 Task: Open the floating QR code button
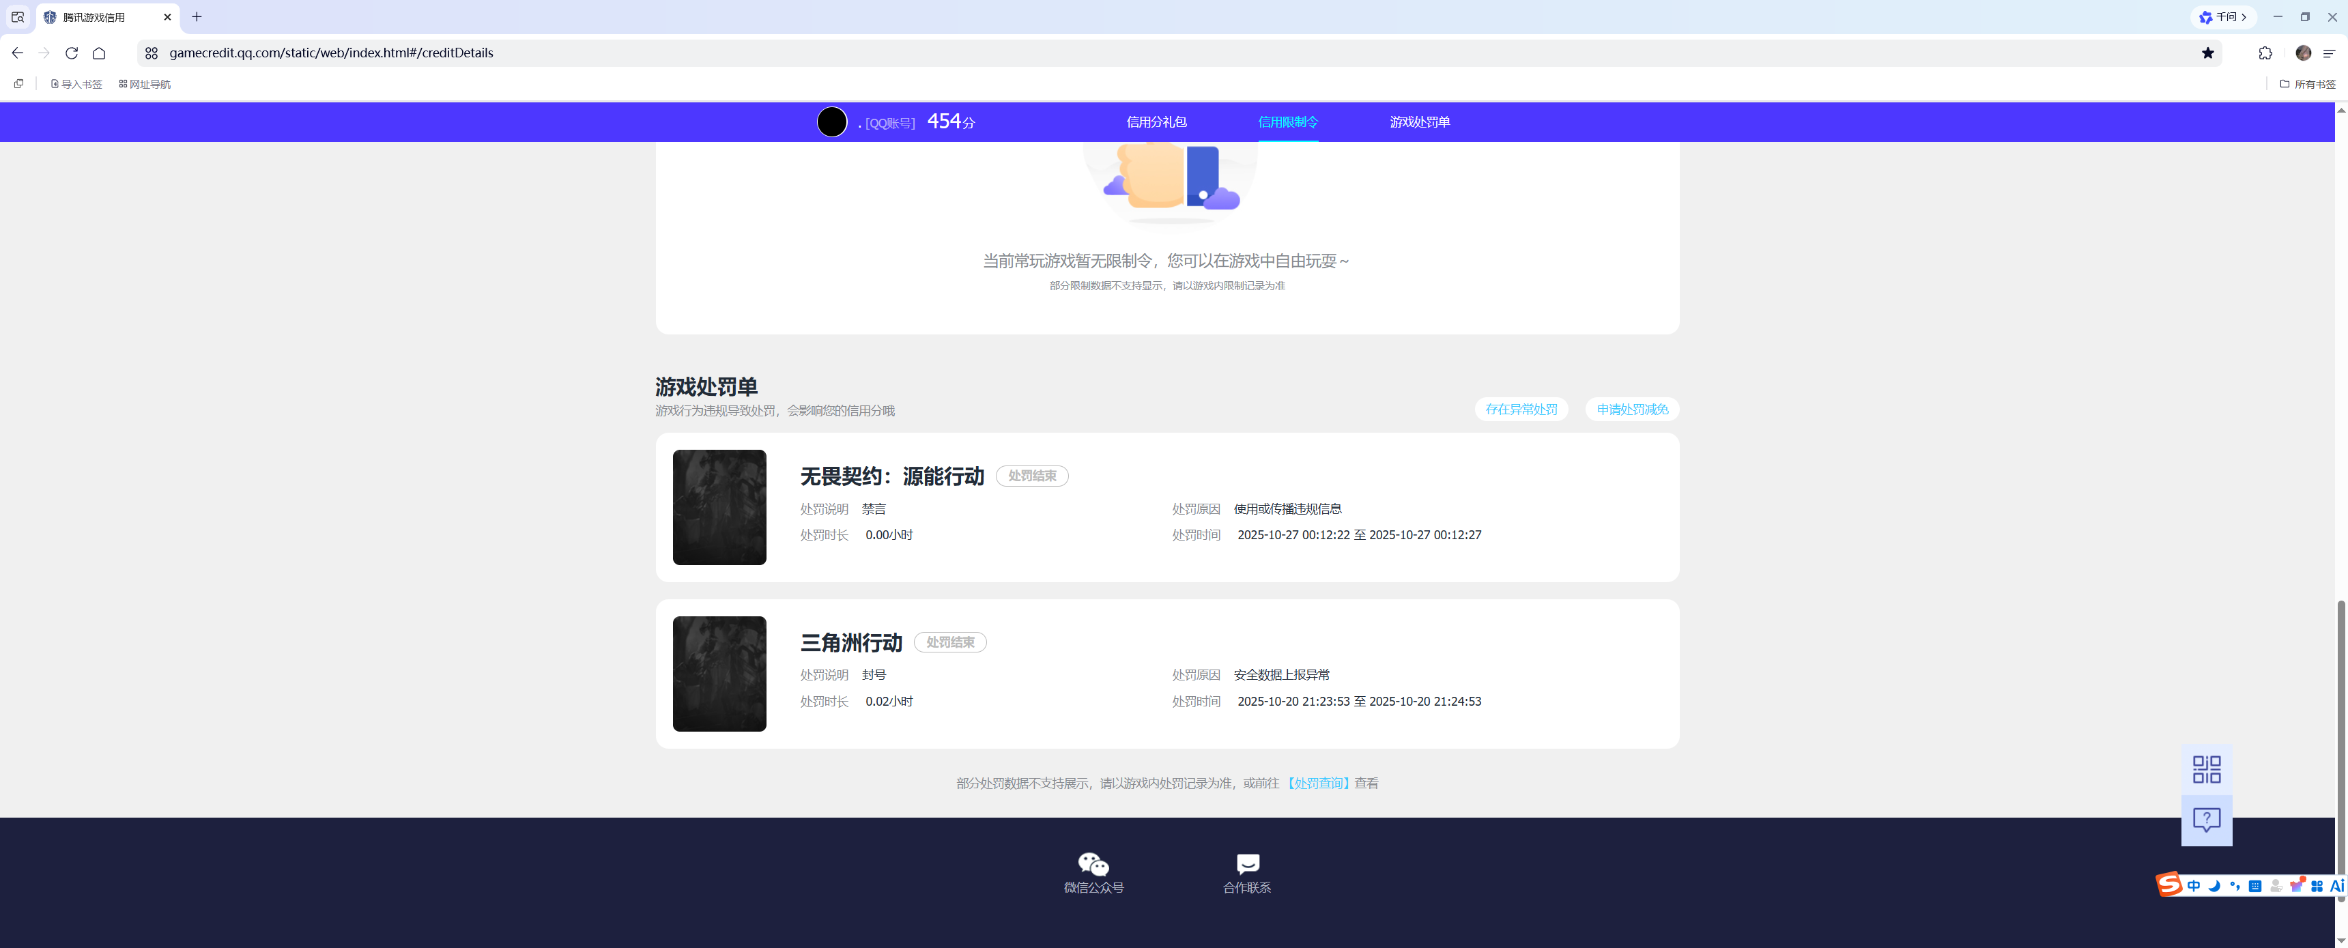(x=2206, y=769)
